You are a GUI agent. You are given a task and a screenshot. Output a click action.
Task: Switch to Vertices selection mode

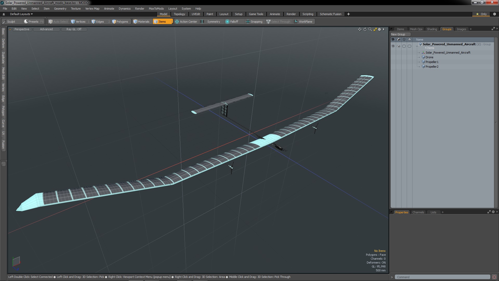pyautogui.click(x=80, y=22)
